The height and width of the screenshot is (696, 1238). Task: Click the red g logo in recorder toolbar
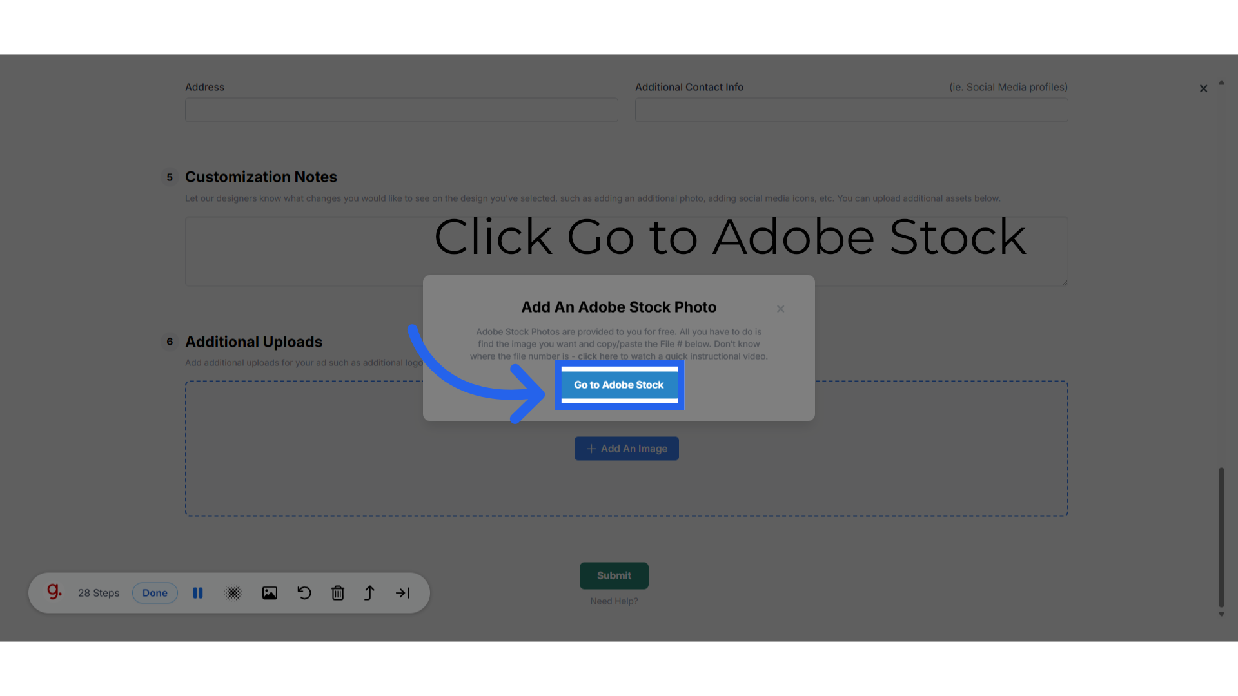click(54, 591)
